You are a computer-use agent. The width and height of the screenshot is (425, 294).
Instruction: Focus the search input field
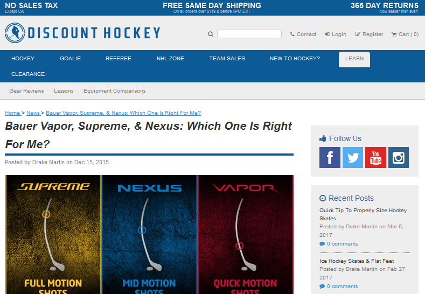click(x=249, y=34)
